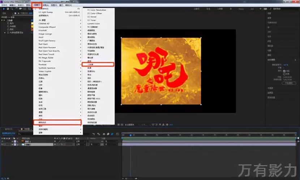Screen dimensions: 300x180
Task: Enable the unchecked checkbox in right panel
Action: [284, 73]
